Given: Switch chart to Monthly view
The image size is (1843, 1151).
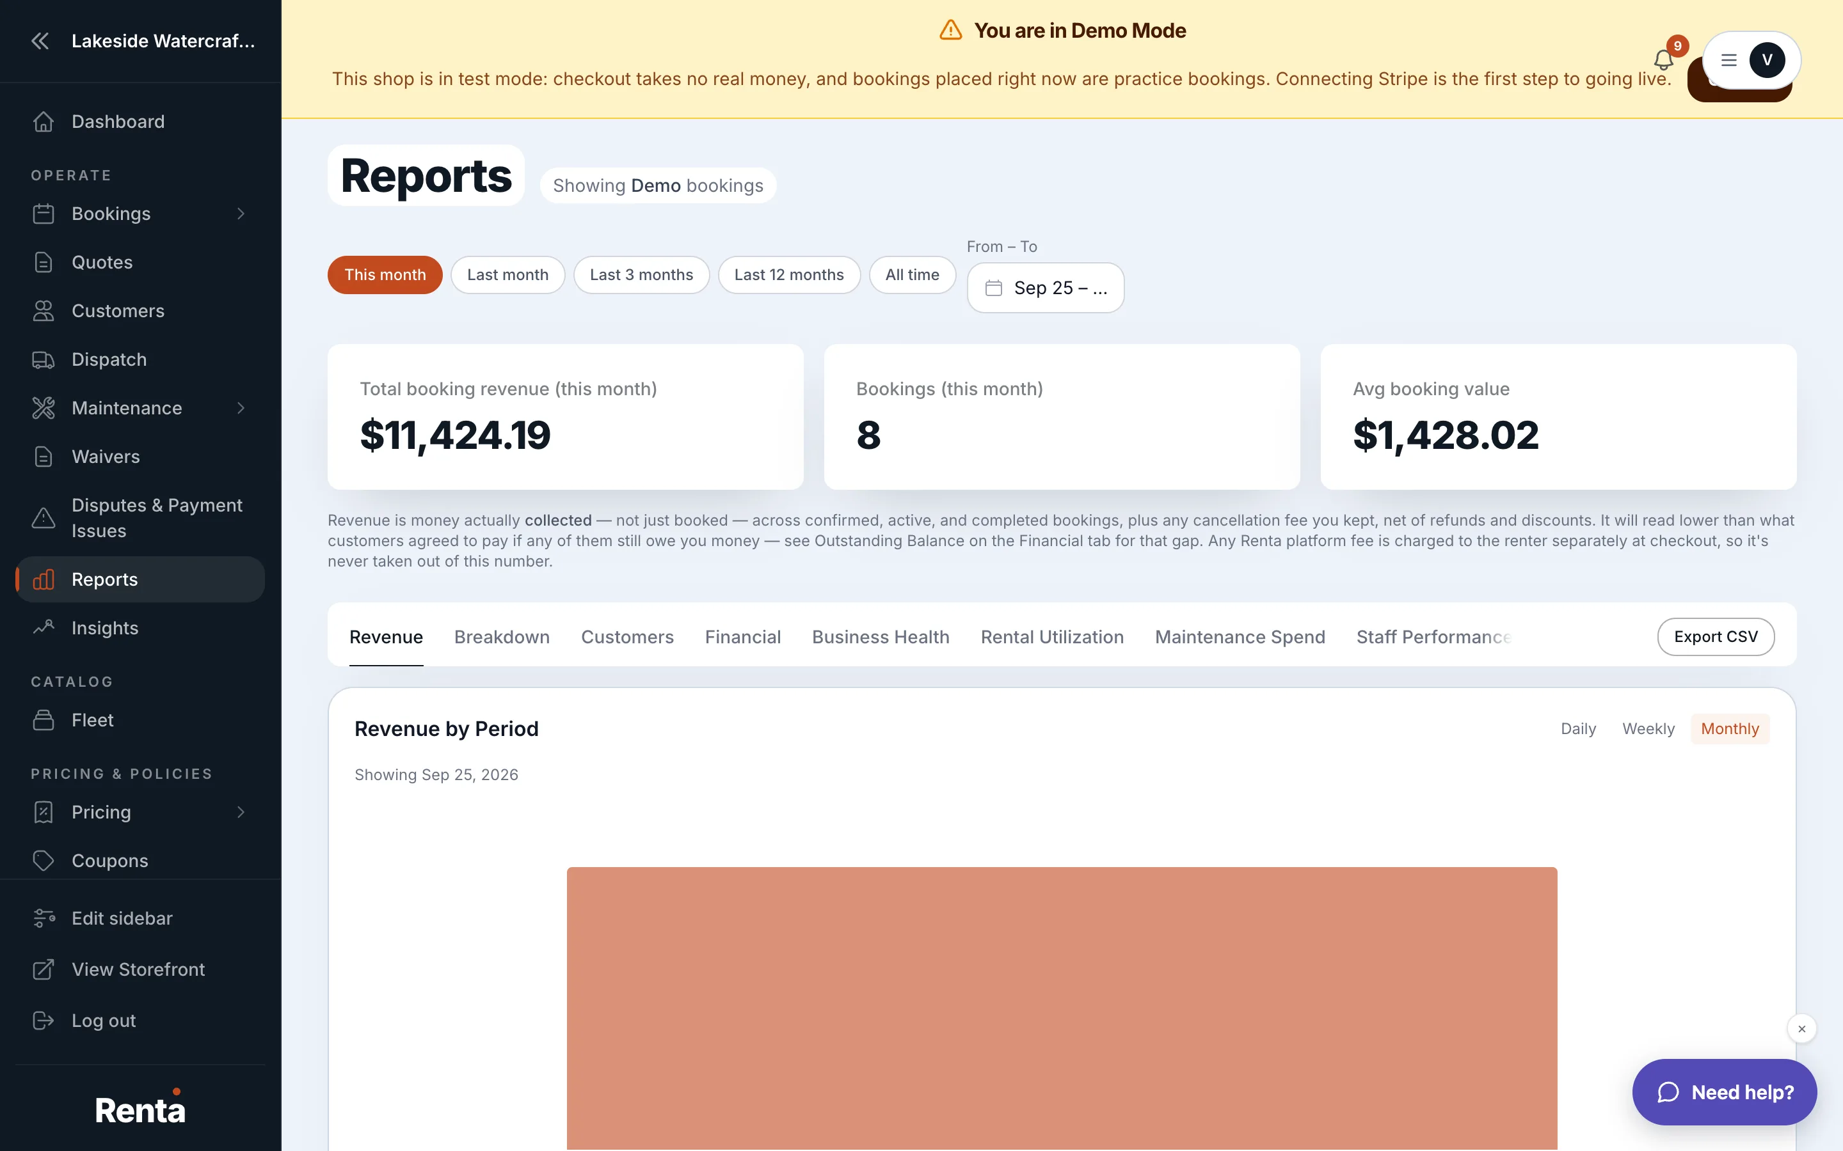Looking at the screenshot, I should pyautogui.click(x=1730, y=728).
